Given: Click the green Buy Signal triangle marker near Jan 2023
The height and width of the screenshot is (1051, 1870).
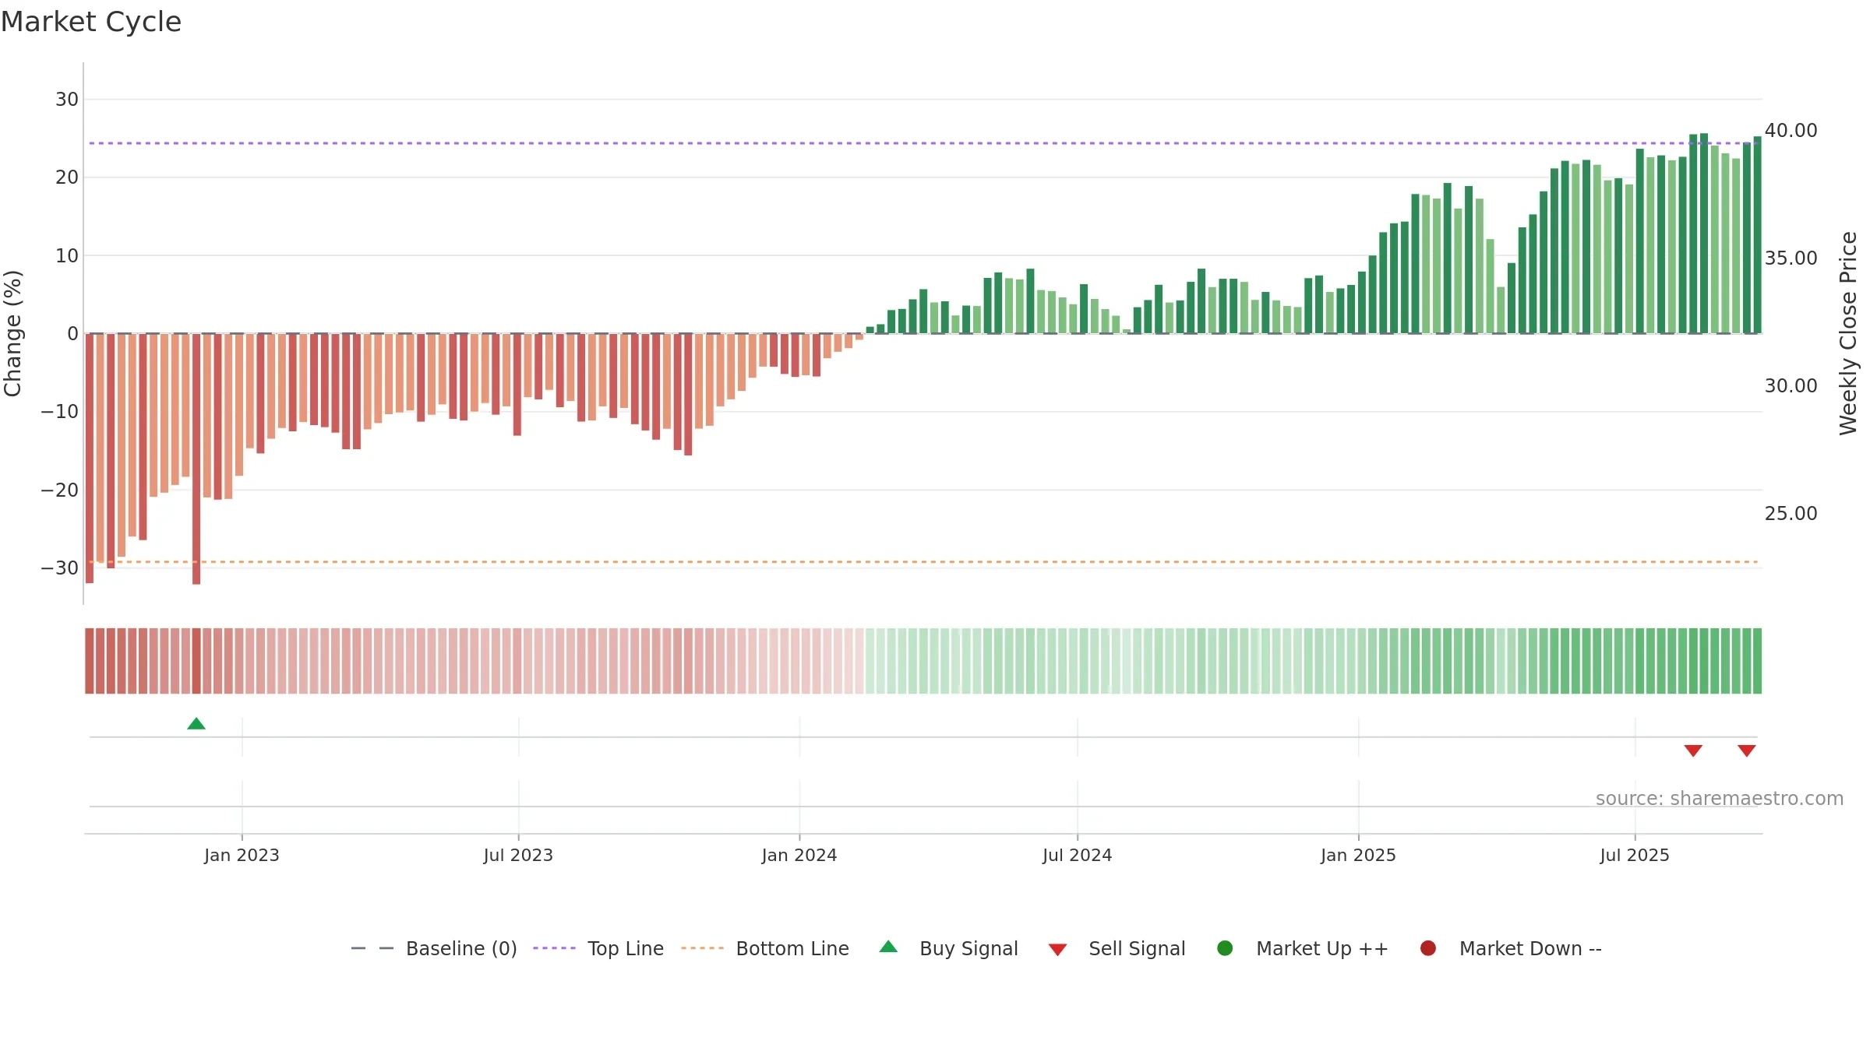Looking at the screenshot, I should (x=196, y=724).
